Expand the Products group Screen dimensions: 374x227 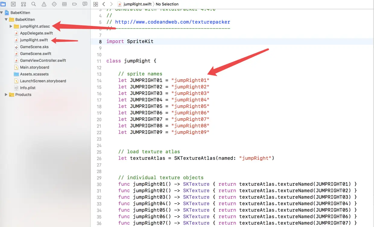pyautogui.click(x=6, y=94)
